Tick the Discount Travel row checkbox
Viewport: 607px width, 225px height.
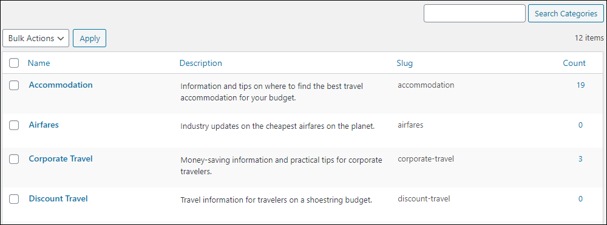point(14,199)
